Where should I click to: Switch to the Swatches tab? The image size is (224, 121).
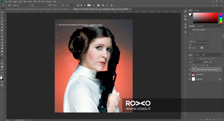196,11
